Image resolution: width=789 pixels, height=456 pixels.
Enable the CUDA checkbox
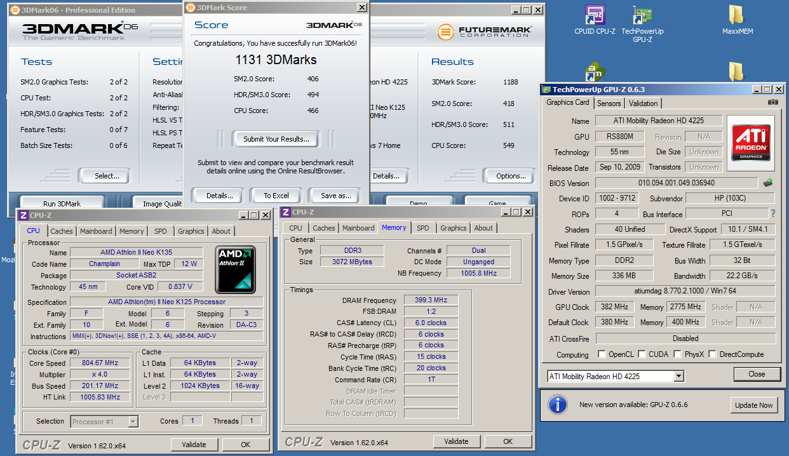(642, 354)
